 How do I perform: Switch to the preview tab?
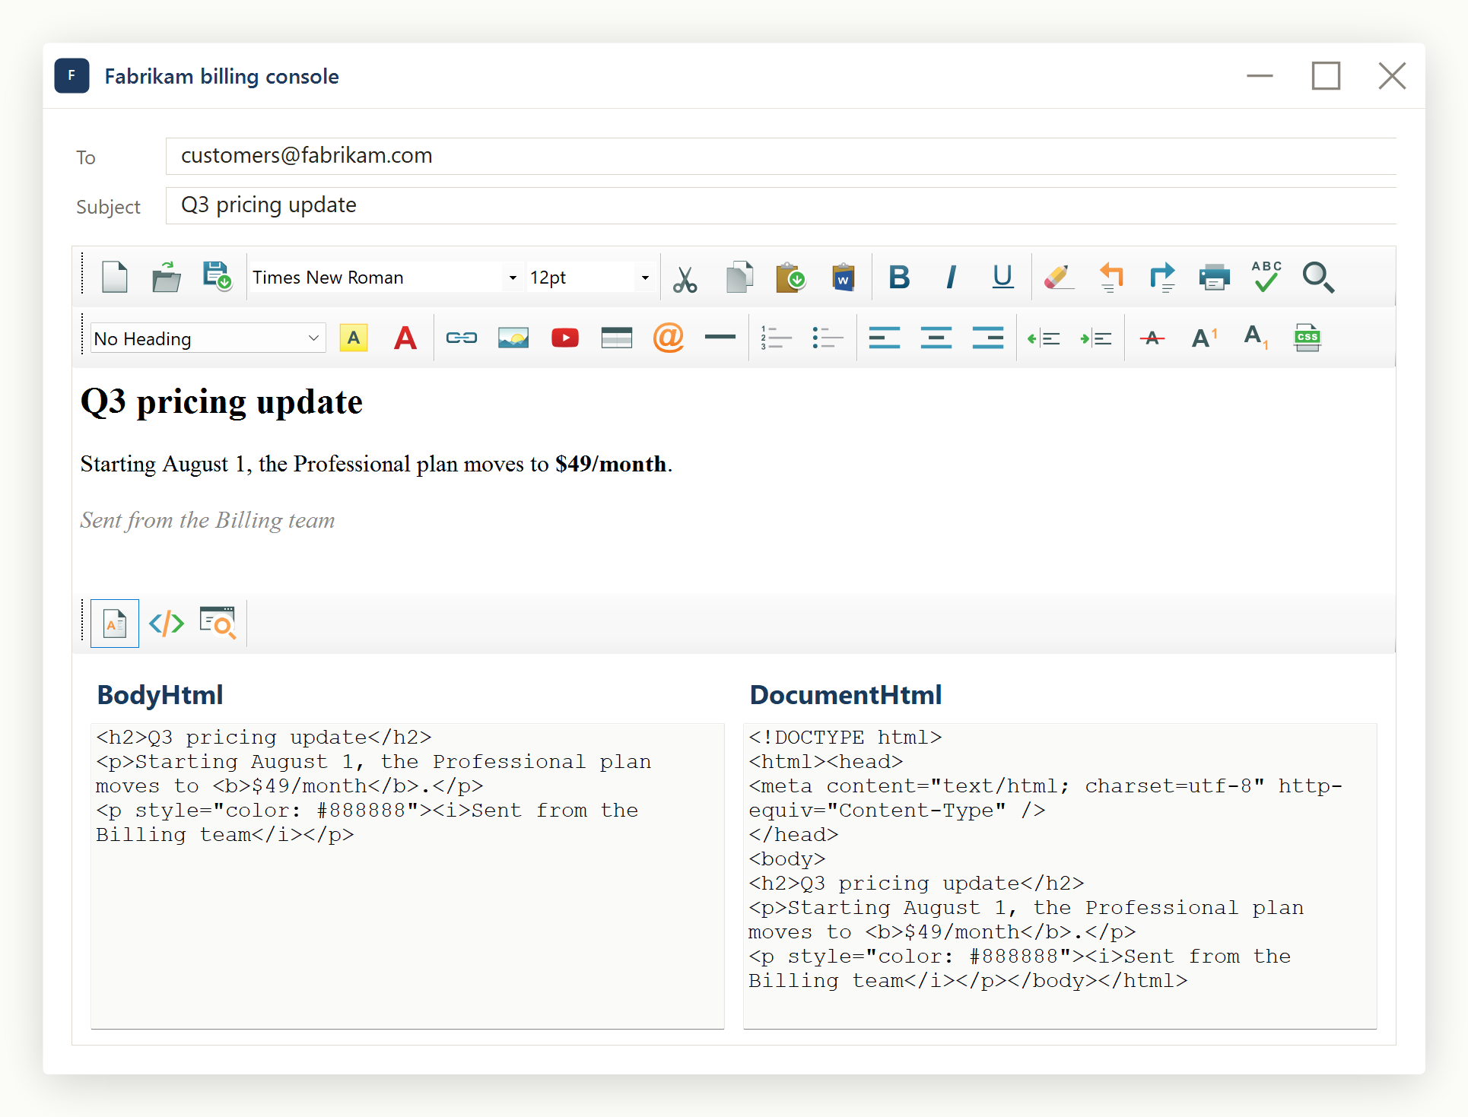pos(218,624)
